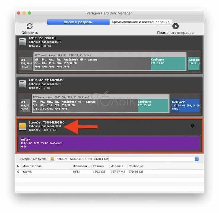Click the Применить операции label

pyautogui.click(x=175, y=32)
